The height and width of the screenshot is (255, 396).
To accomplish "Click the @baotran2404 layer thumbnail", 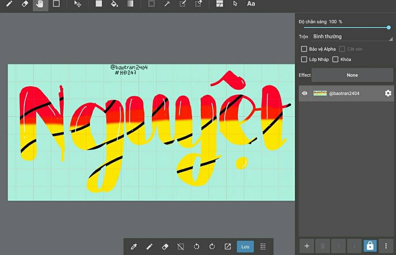I will (320, 93).
